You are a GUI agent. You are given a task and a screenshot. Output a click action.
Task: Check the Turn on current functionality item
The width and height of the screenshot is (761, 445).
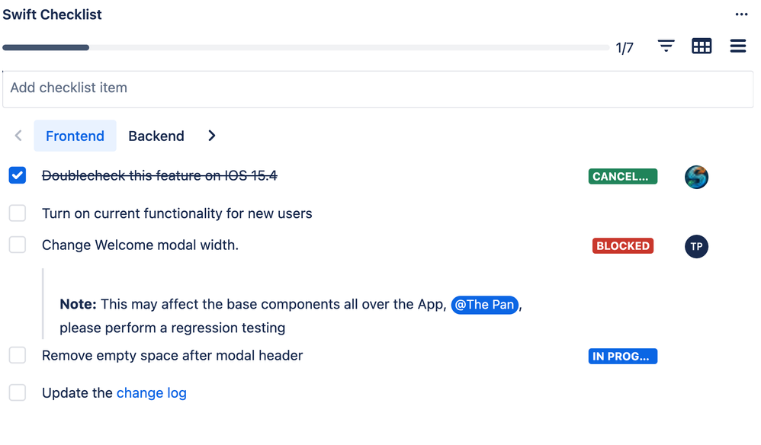[x=18, y=213]
